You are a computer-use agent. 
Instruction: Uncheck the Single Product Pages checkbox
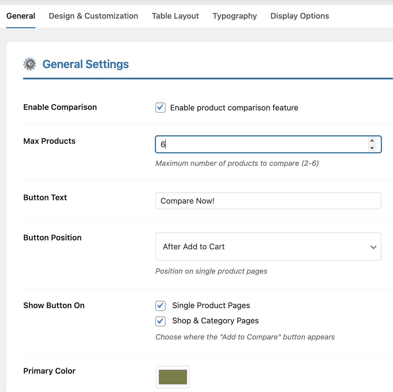[160, 306]
